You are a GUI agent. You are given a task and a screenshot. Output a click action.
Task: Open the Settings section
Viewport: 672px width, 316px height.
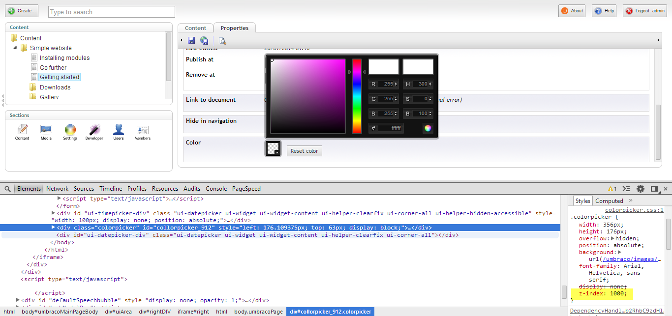[70, 130]
